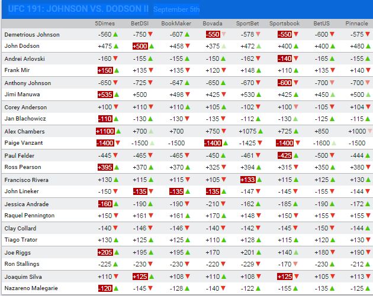Click red down arrow next to BetDSI -750

[x=150, y=34]
